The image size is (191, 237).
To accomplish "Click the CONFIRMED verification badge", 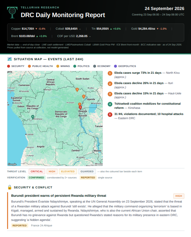I will click(36, 178).
